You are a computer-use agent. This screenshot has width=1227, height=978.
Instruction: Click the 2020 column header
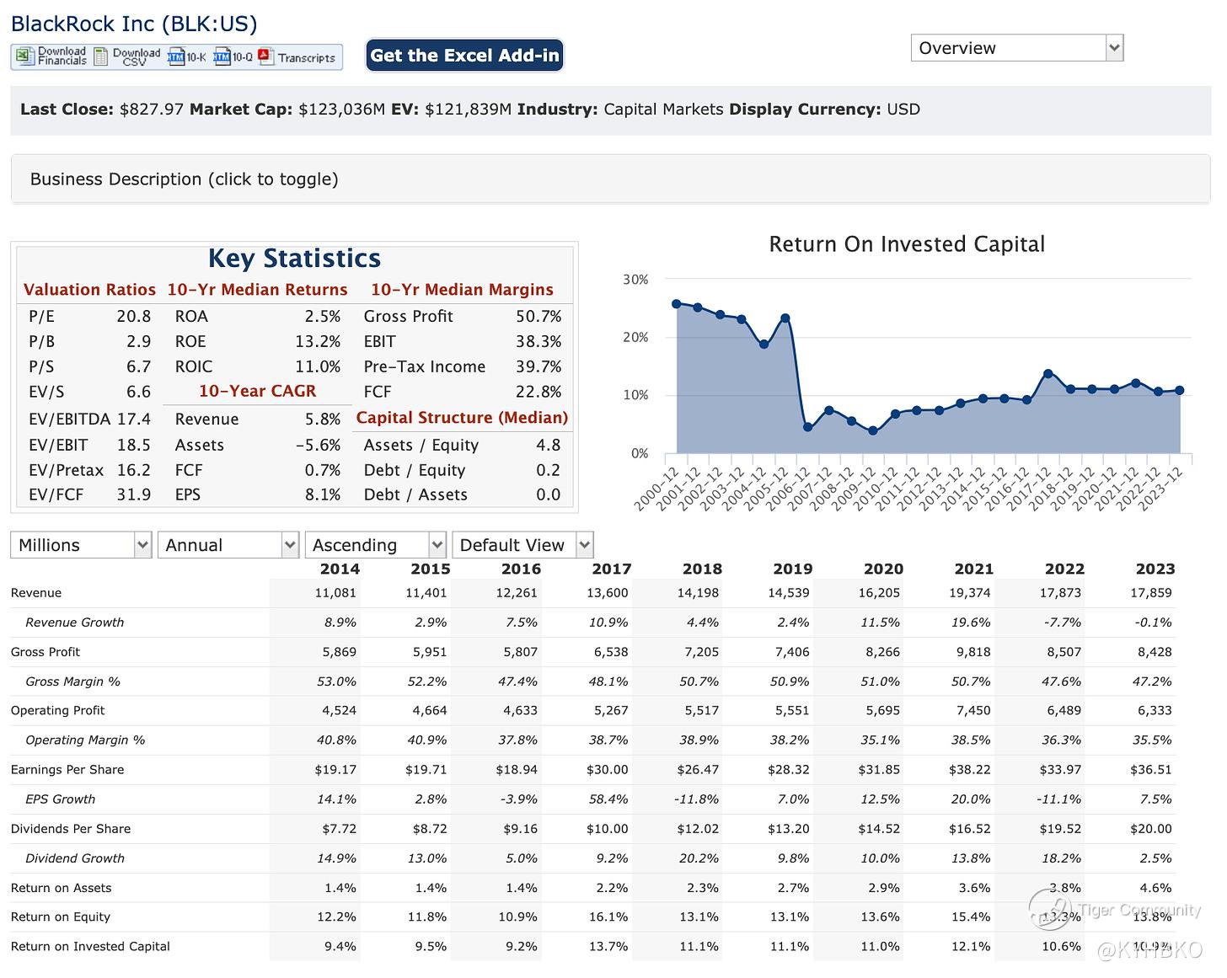pyautogui.click(x=883, y=569)
